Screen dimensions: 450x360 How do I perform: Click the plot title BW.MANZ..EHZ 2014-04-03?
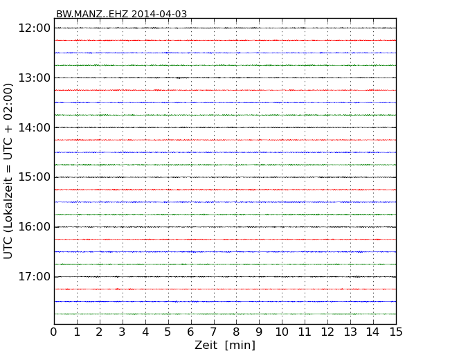tap(121, 14)
